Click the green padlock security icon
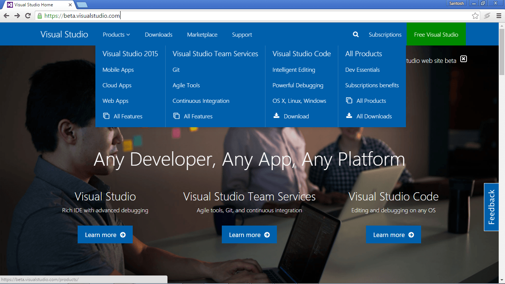Image resolution: width=505 pixels, height=284 pixels. (40, 16)
